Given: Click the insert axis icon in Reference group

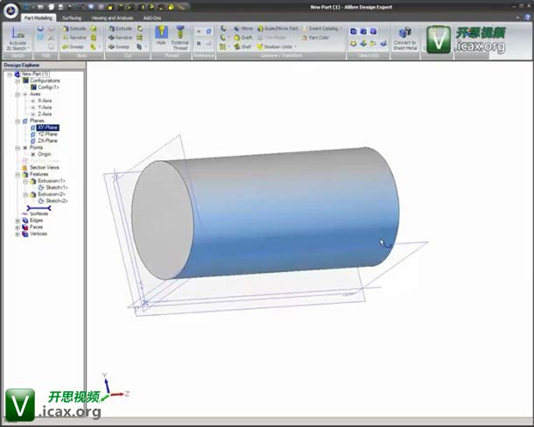Looking at the screenshot, I should point(199,31).
